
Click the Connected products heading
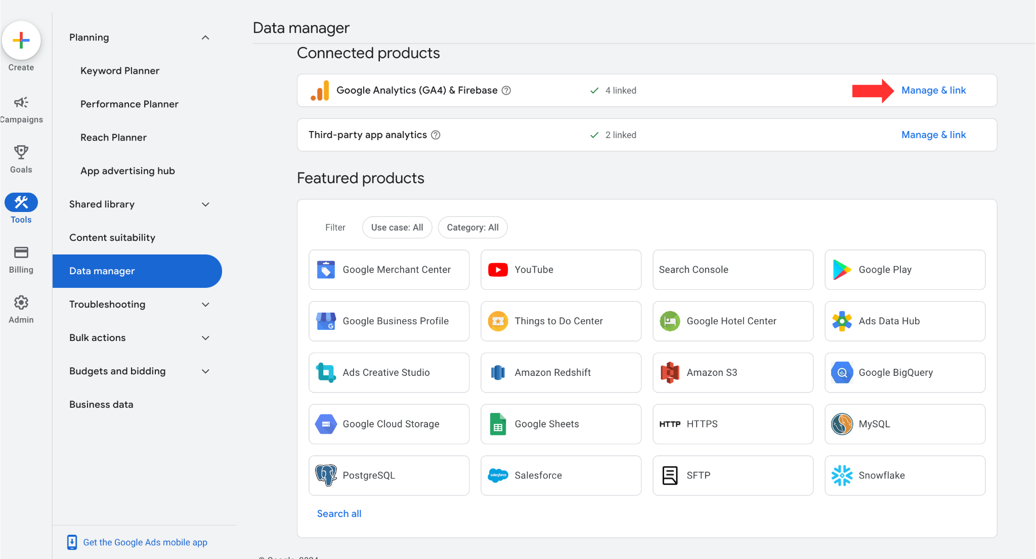[368, 53]
